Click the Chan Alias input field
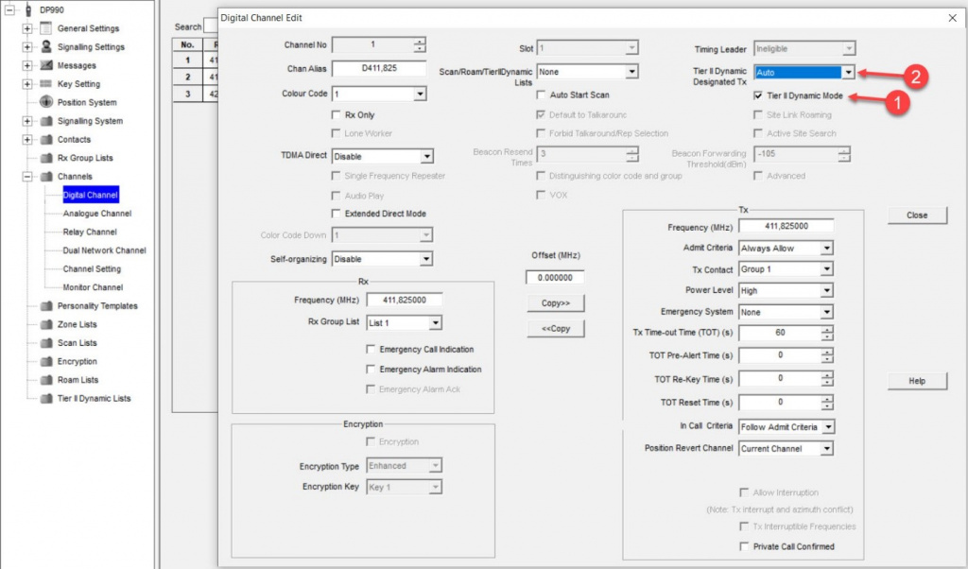This screenshot has height=569, width=968. (379, 68)
